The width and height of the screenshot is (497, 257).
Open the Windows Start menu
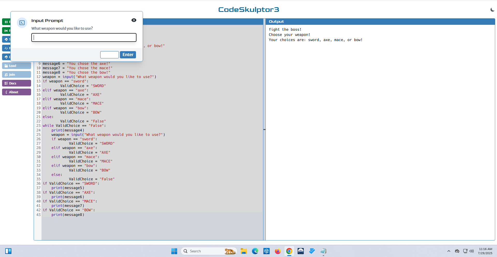[174, 251]
